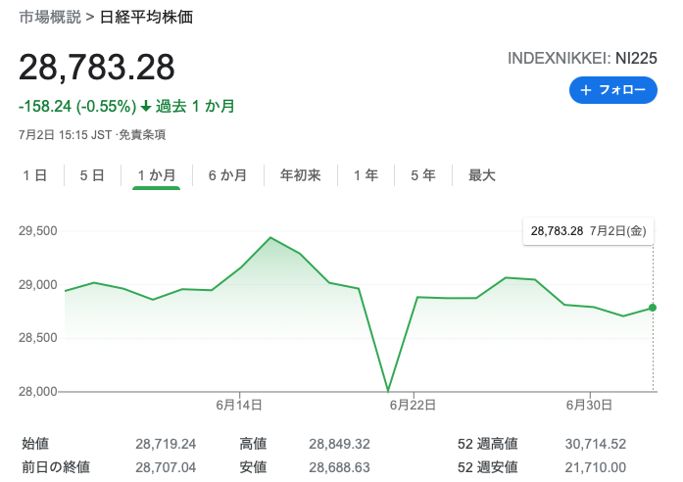Click the 前日の終値 value 28,707.04
The height and width of the screenshot is (482, 683).
point(166,467)
